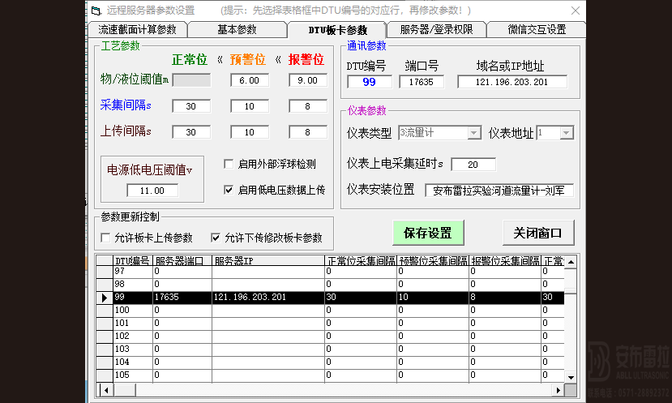Switch to 流速截面计算参数 tab
672x403 pixels.
pos(136,30)
